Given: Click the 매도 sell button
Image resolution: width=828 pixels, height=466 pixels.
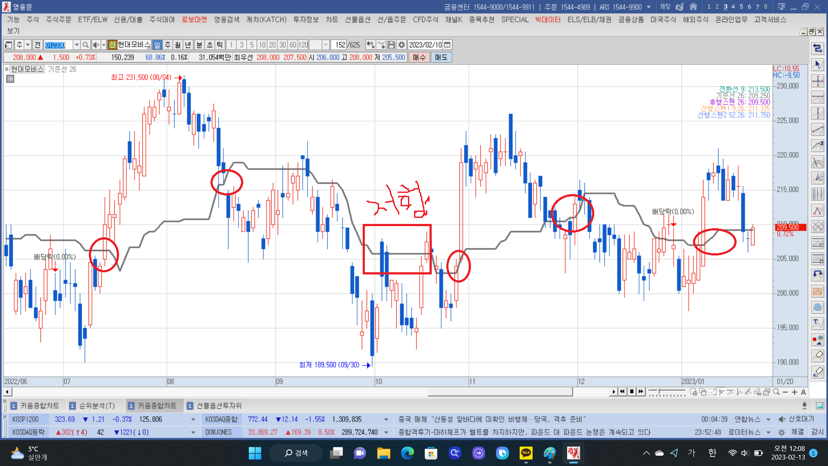Looking at the screenshot, I should pyautogui.click(x=441, y=57).
